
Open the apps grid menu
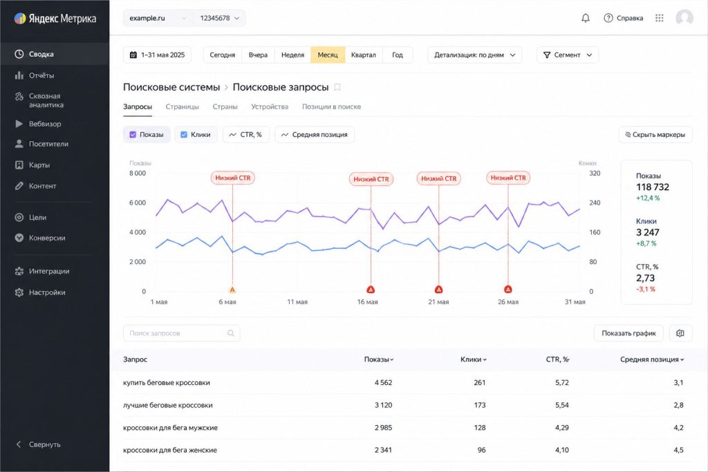coord(659,18)
